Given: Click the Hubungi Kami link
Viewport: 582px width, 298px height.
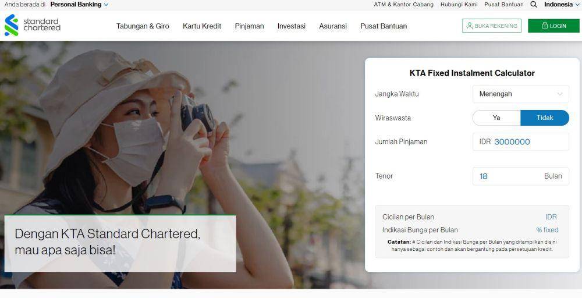Looking at the screenshot, I should click(459, 5).
